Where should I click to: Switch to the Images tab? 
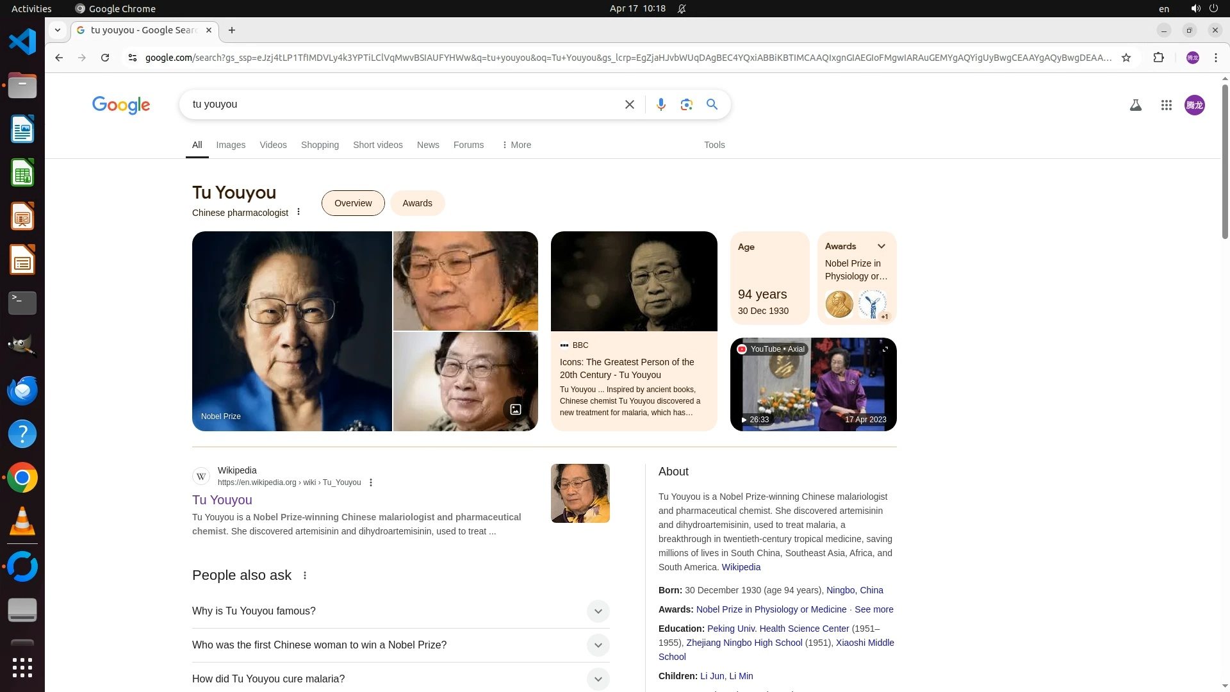(x=231, y=145)
